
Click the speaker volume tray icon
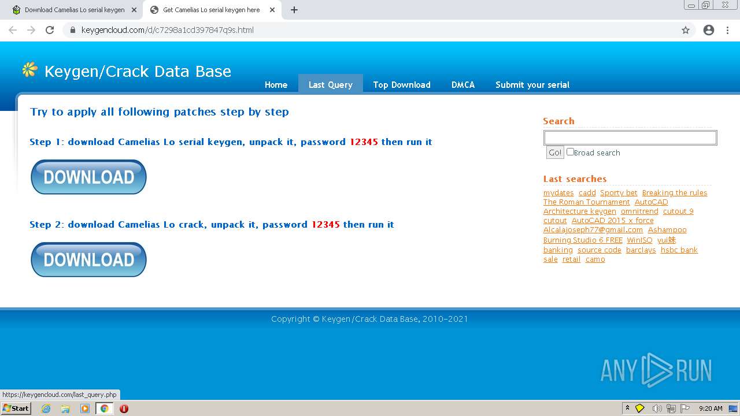(657, 408)
